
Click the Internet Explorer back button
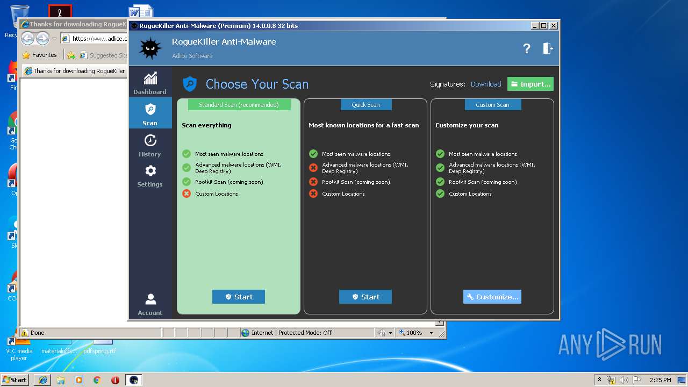pos(28,39)
